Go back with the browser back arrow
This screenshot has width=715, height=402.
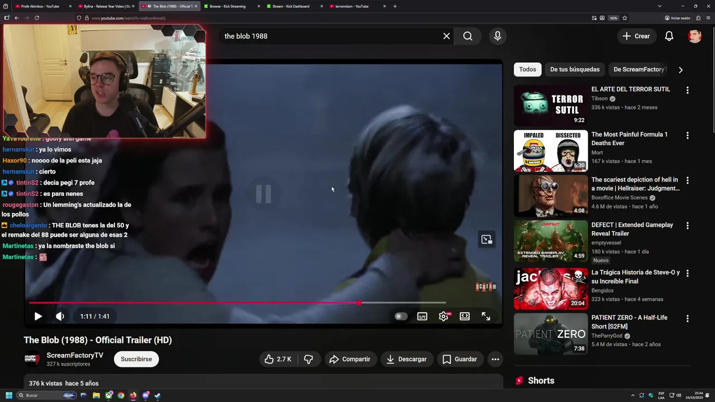tap(17, 18)
